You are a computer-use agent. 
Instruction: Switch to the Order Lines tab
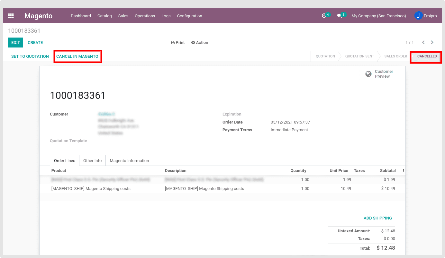(65, 160)
